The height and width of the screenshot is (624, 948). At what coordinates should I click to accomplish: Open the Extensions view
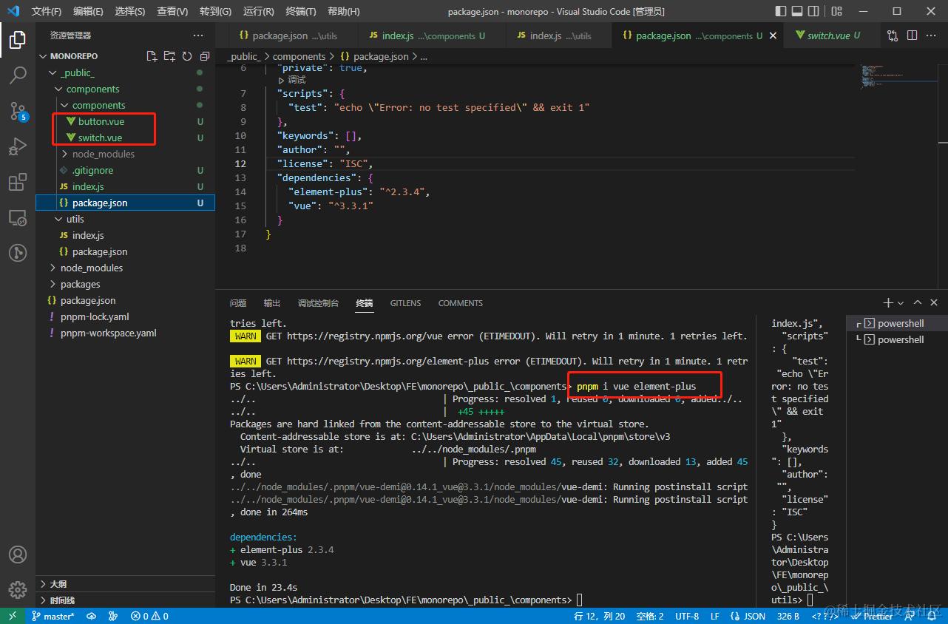[x=18, y=183]
